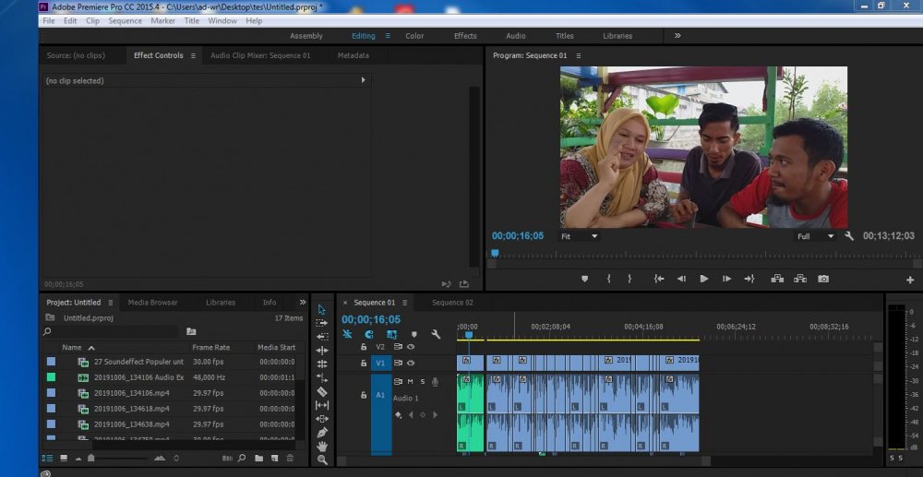Open Project: Untitled panel menu

pos(110,303)
